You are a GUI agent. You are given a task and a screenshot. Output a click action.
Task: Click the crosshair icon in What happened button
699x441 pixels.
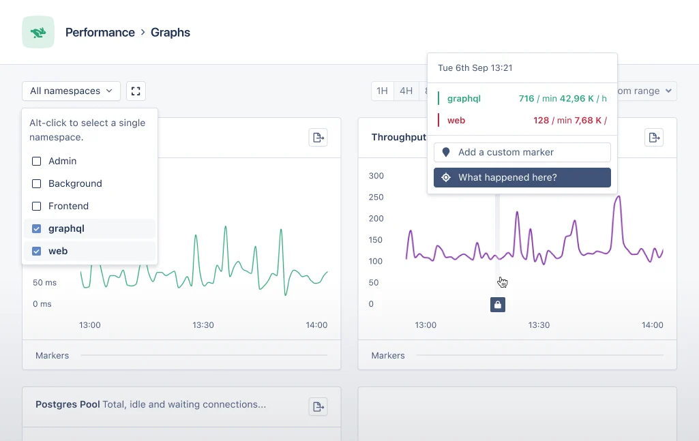click(446, 177)
